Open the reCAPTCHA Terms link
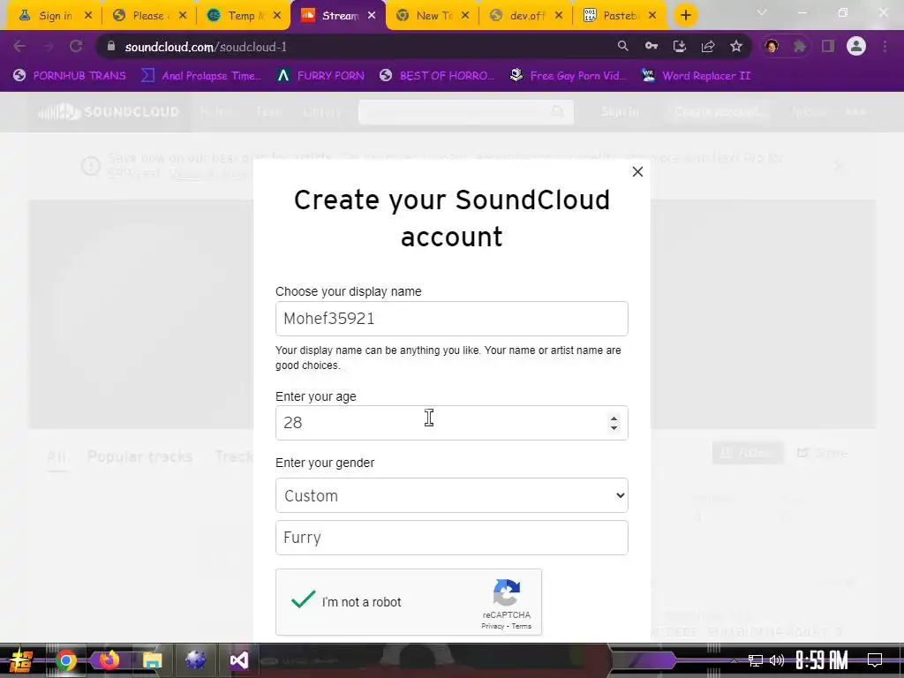The width and height of the screenshot is (904, 678). [521, 626]
